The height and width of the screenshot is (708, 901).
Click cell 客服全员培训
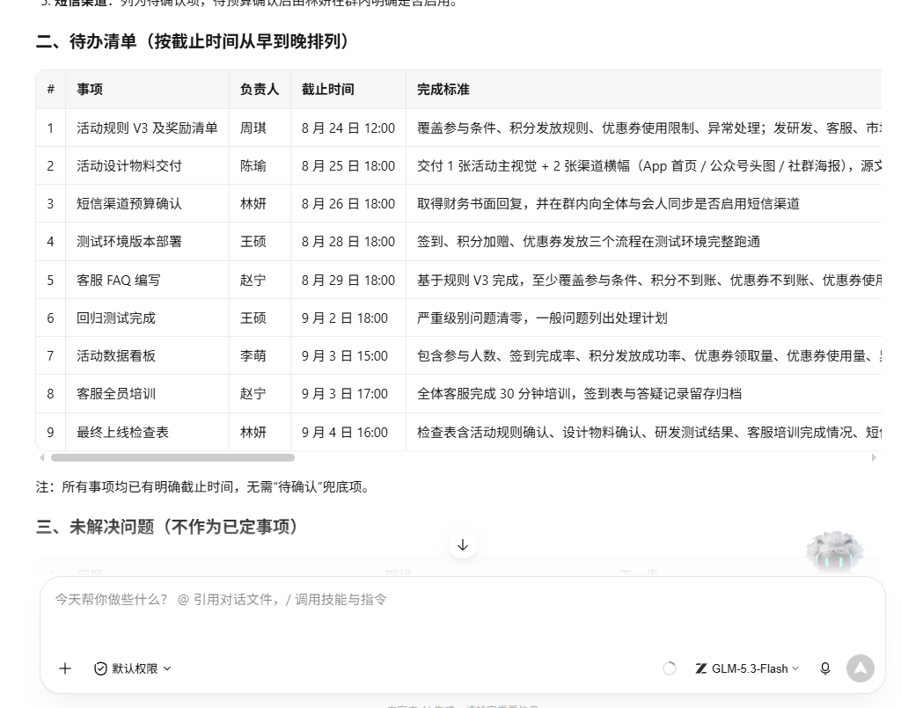click(116, 394)
